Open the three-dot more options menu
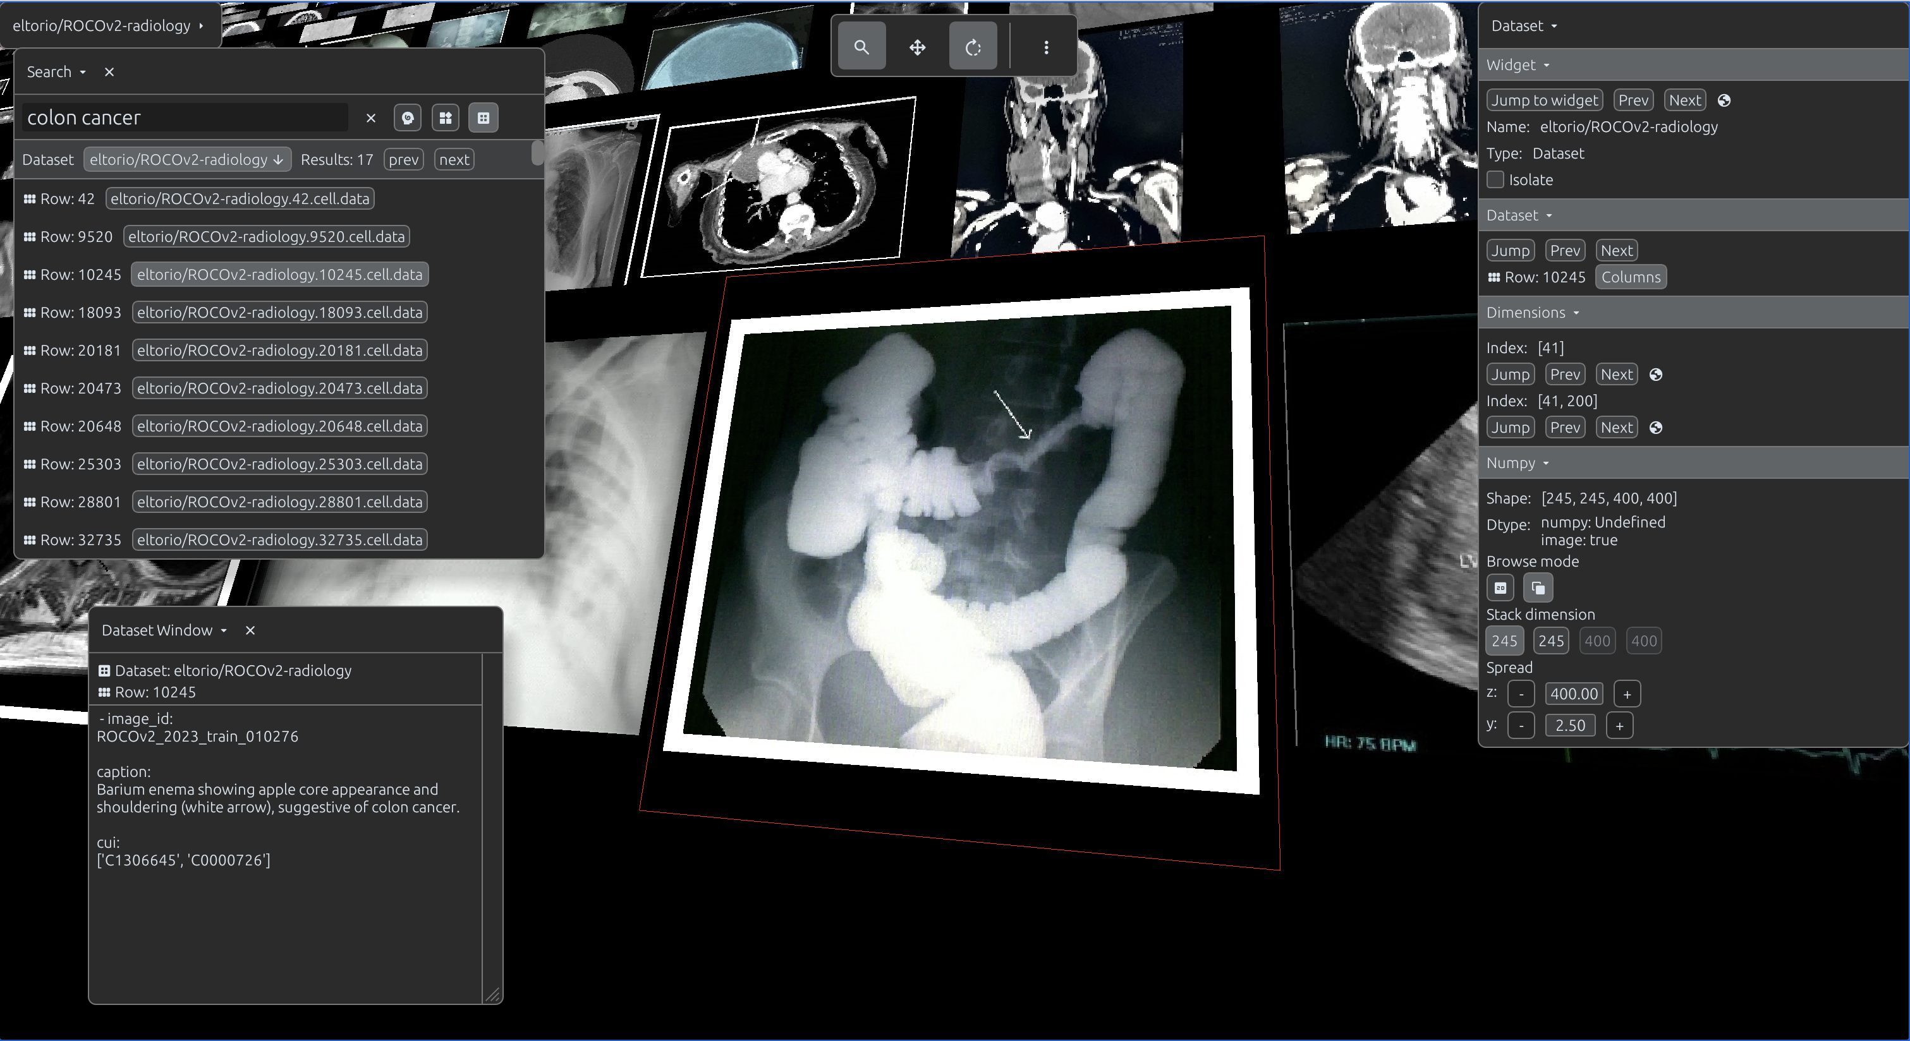Image resolution: width=1910 pixels, height=1041 pixels. point(1046,47)
